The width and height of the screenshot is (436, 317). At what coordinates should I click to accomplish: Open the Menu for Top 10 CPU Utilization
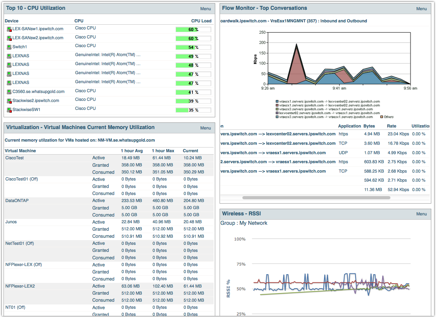(205, 9)
